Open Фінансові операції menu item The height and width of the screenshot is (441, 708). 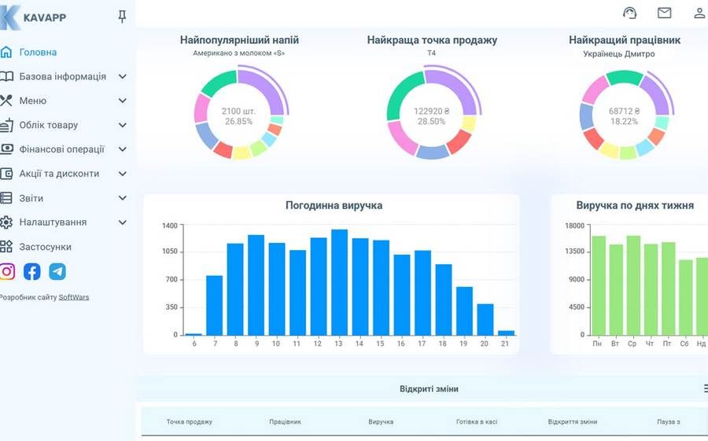pos(62,149)
